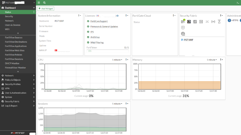Open the IPS license link
The image size is (241, 135).
coord(92,32)
